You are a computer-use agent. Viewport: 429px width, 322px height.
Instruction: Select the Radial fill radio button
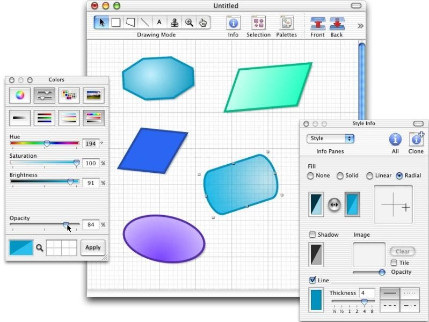[399, 176]
